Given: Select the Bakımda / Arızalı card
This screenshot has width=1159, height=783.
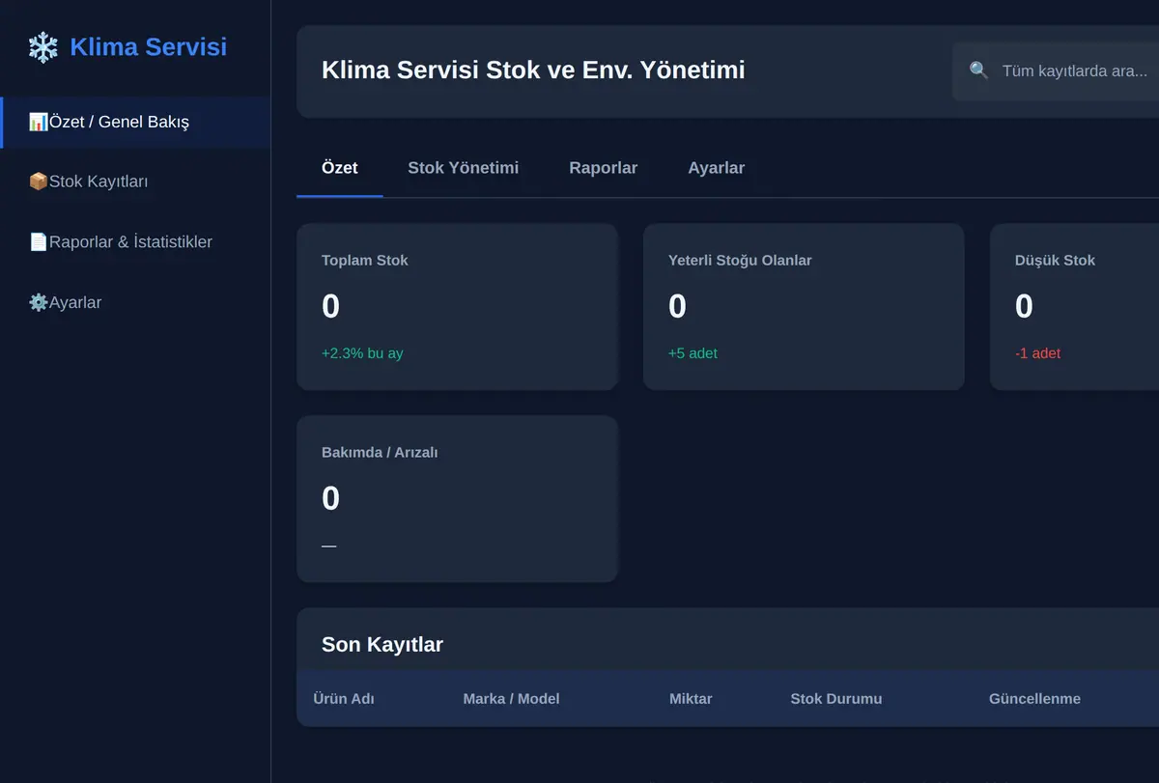Looking at the screenshot, I should pyautogui.click(x=457, y=499).
